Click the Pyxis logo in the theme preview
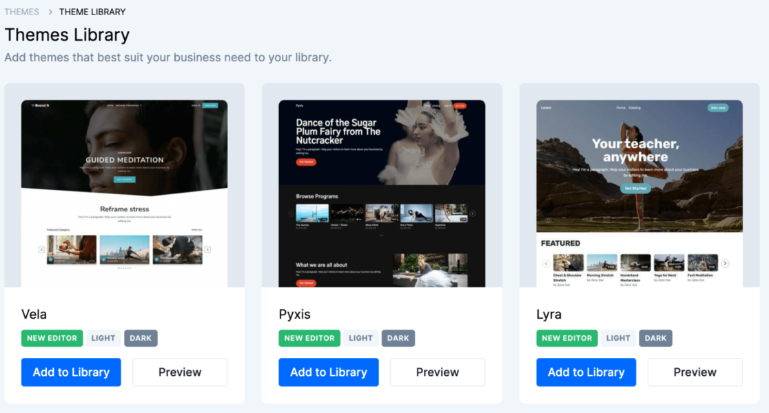The width and height of the screenshot is (769, 413). [300, 105]
